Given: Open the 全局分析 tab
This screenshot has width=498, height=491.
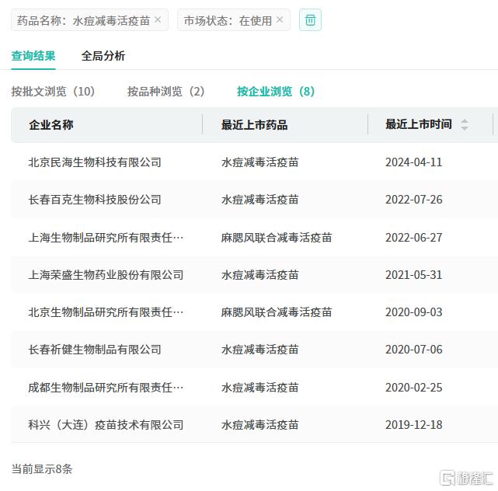Looking at the screenshot, I should click(103, 56).
